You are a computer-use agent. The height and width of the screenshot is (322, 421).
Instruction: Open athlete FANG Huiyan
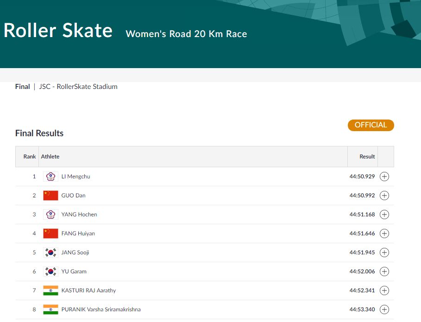(x=78, y=234)
